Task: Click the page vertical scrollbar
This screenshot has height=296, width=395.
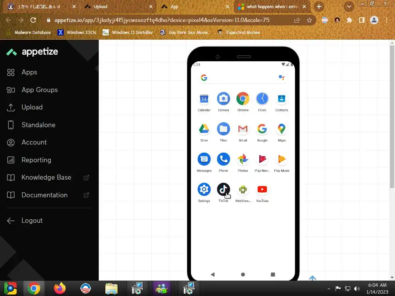Action: pos(392,116)
